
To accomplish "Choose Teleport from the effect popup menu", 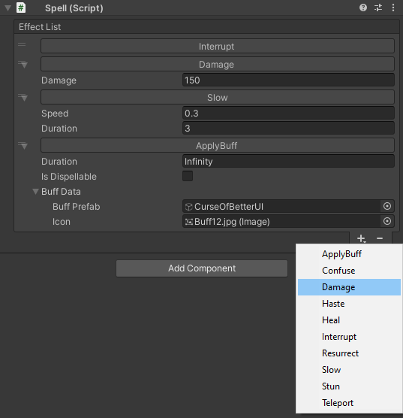I will click(349, 403).
